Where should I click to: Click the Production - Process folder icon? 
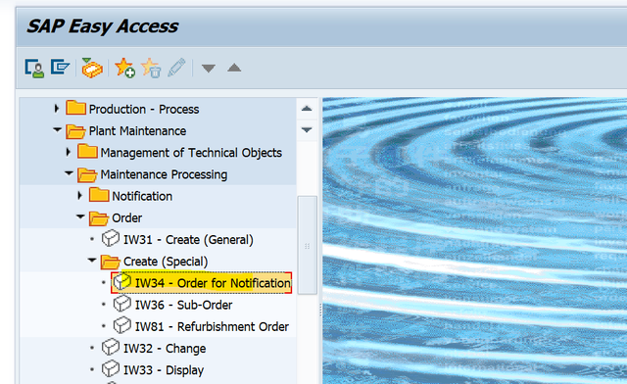click(76, 108)
